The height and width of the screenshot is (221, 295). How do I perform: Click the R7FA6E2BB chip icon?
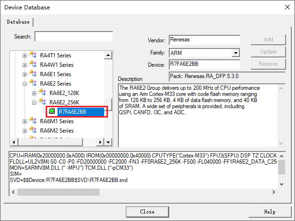pos(52,111)
